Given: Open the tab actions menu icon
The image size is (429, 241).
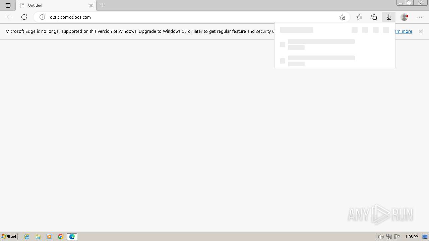Looking at the screenshot, I should click(8, 5).
